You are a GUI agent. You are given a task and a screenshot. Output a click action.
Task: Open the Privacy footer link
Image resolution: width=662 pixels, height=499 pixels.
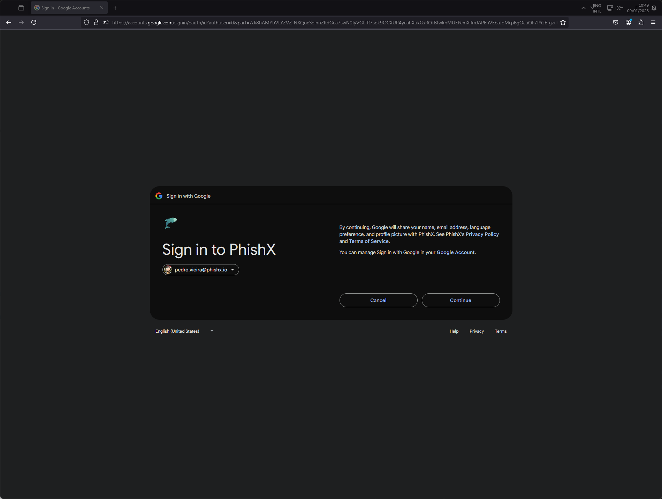(x=477, y=331)
